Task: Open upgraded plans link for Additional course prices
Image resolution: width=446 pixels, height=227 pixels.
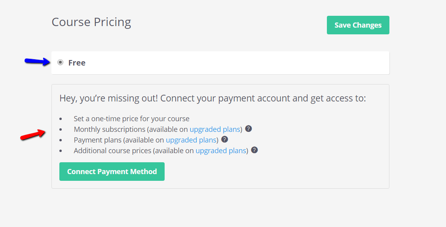Action: click(x=221, y=151)
